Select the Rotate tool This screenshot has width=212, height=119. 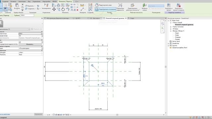63,9
